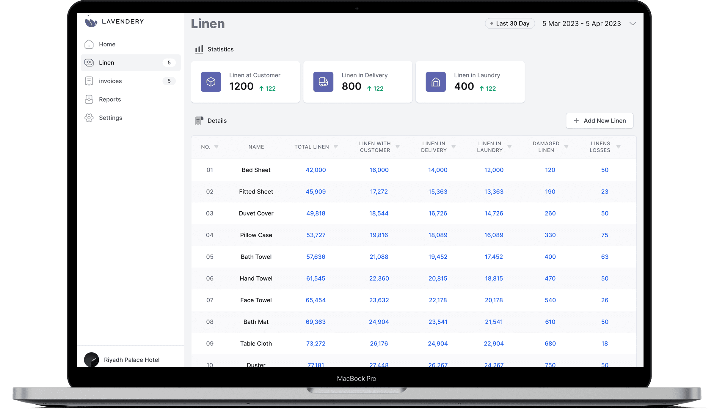Click the Add New Linen button

tap(600, 121)
